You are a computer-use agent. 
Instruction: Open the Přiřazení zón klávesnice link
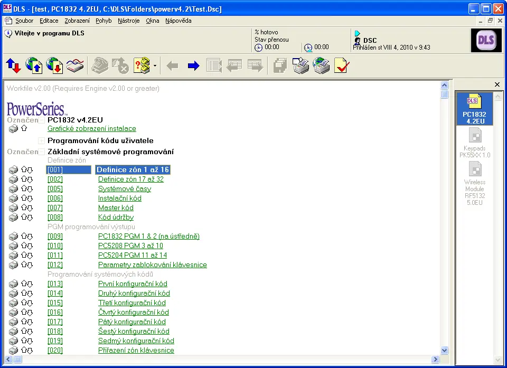136,351
